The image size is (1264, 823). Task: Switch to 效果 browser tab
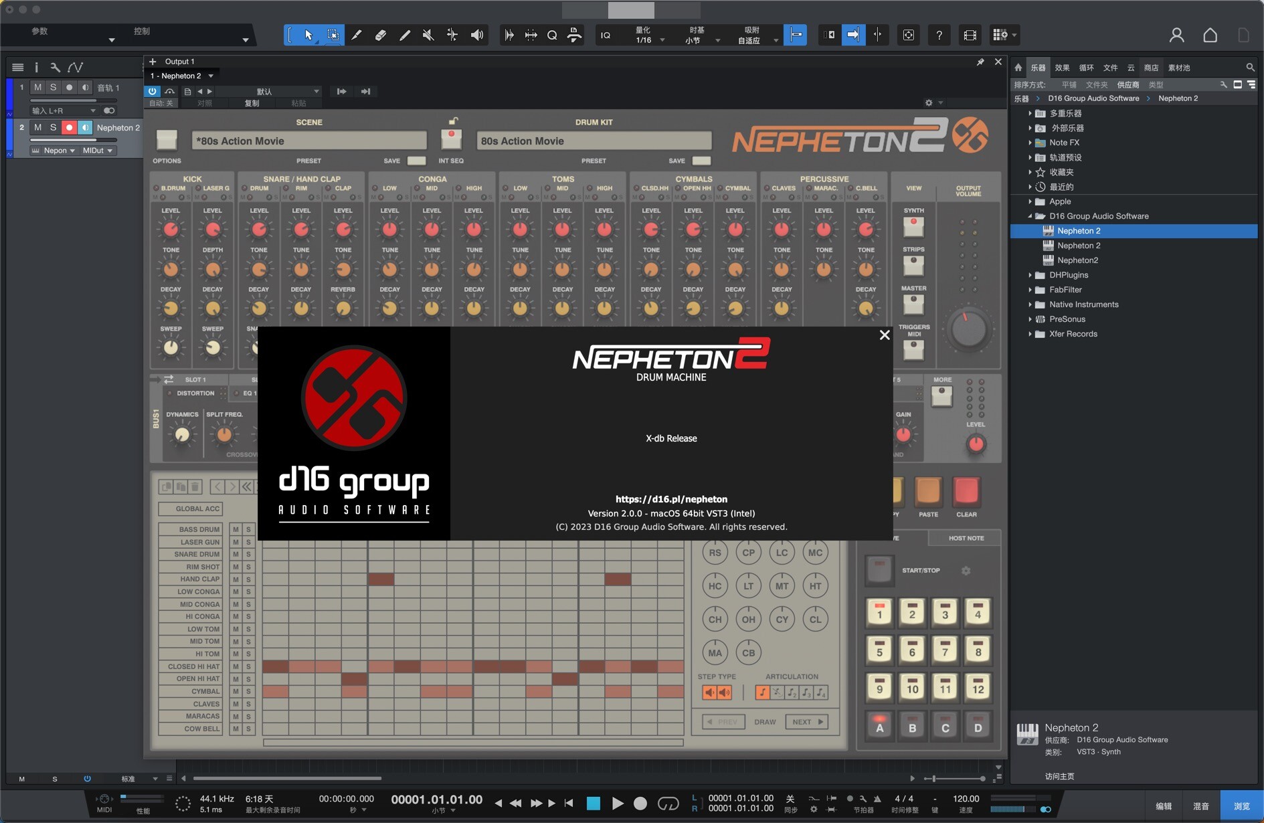pyautogui.click(x=1063, y=68)
